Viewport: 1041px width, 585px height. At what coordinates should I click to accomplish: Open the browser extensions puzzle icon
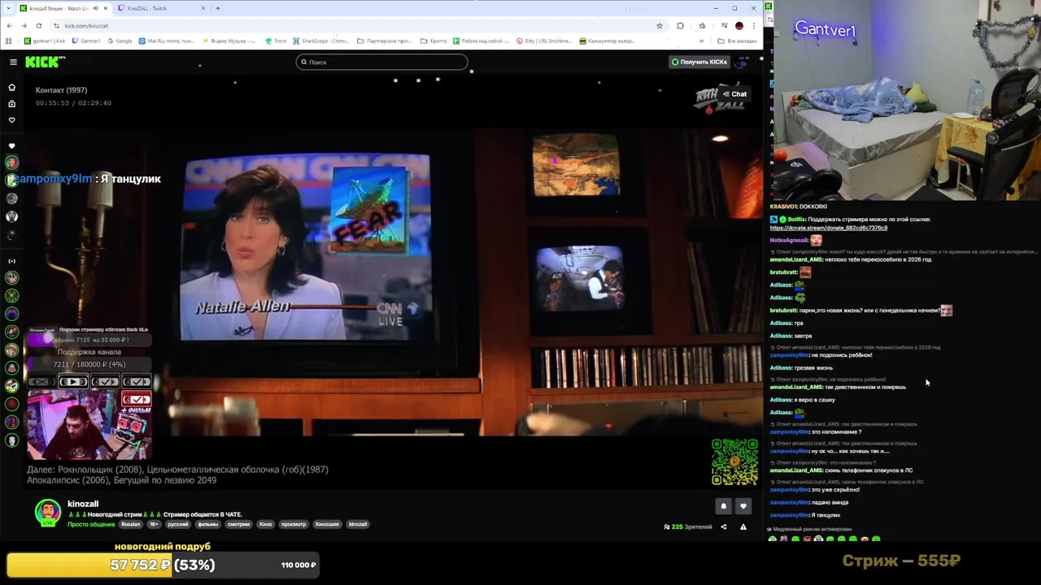point(680,25)
